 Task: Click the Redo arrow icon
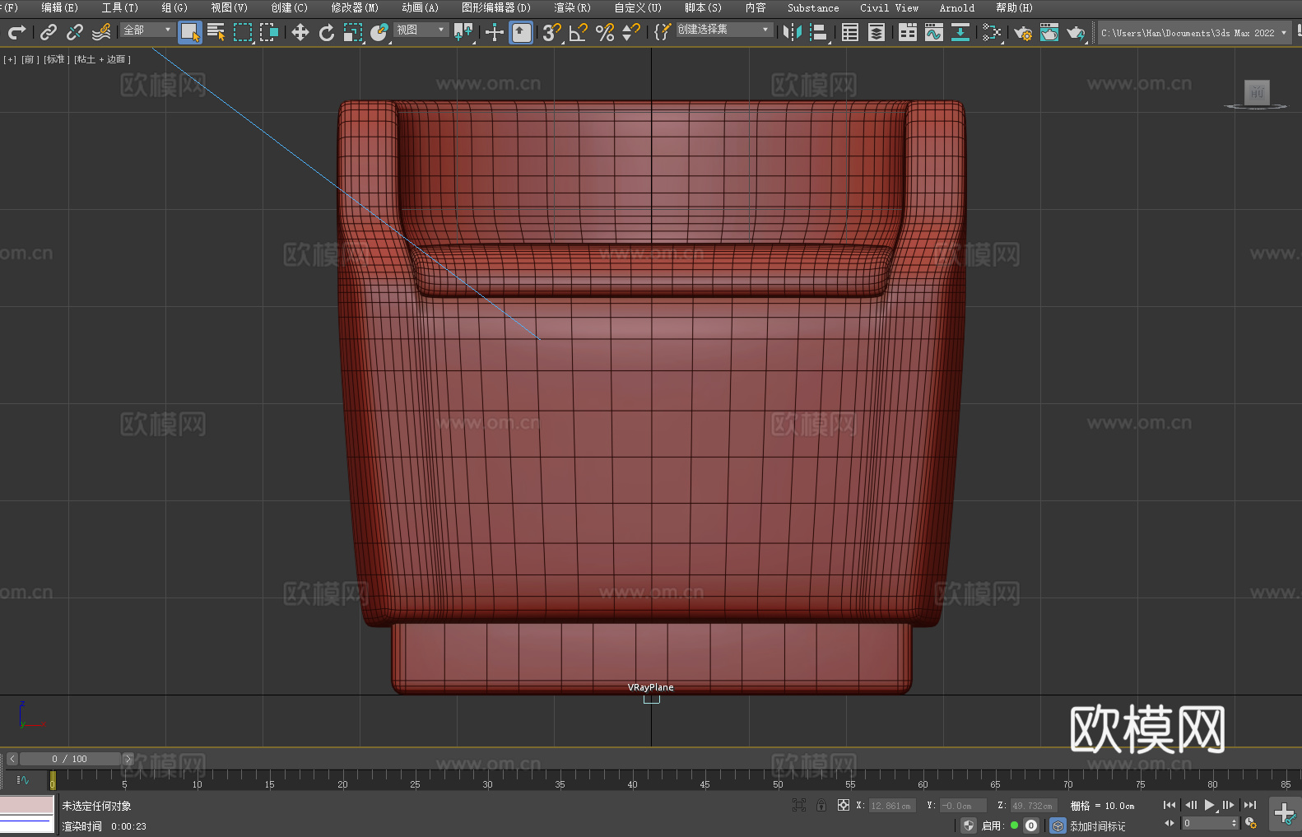point(16,32)
